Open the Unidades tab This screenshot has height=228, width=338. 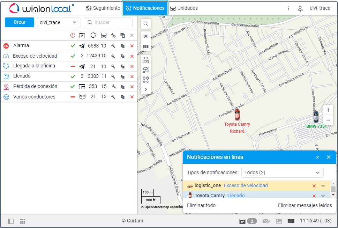(x=184, y=8)
